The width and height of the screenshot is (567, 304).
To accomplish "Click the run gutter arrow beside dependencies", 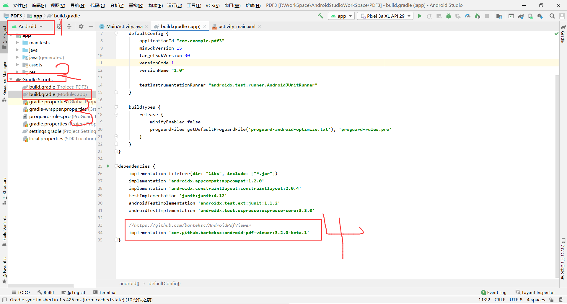I will (108, 166).
